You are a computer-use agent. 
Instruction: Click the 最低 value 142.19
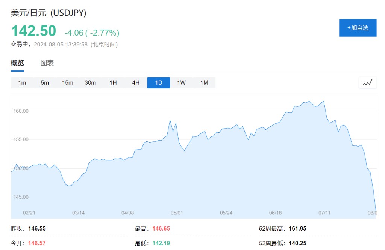161,243
